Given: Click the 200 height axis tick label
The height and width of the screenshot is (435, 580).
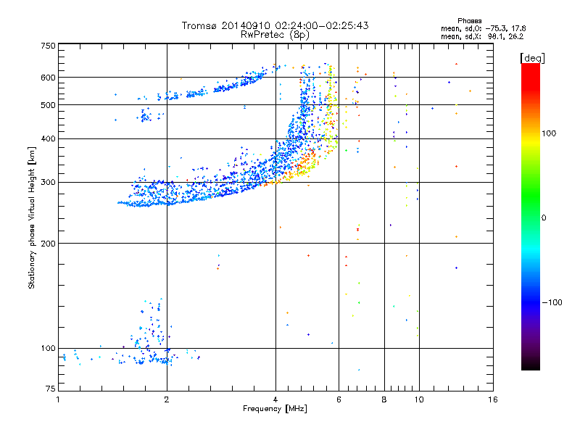Looking at the screenshot, I should pos(48,243).
